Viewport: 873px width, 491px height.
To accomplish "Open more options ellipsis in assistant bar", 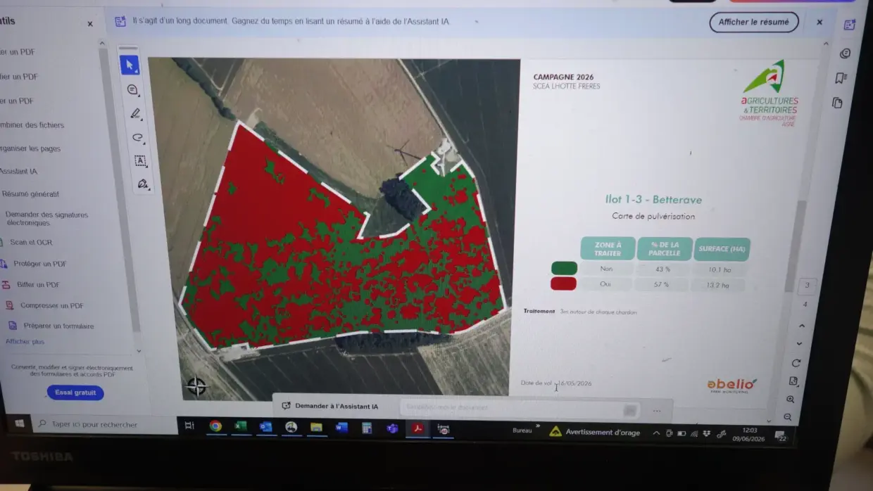I will [x=657, y=411].
